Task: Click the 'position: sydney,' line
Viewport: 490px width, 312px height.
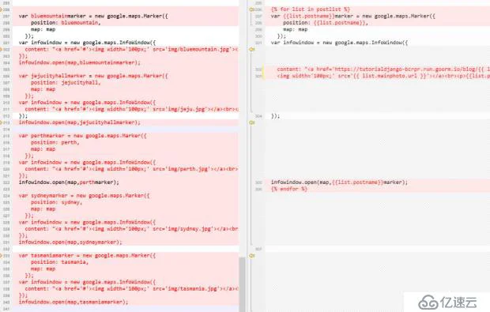Action: click(57, 202)
